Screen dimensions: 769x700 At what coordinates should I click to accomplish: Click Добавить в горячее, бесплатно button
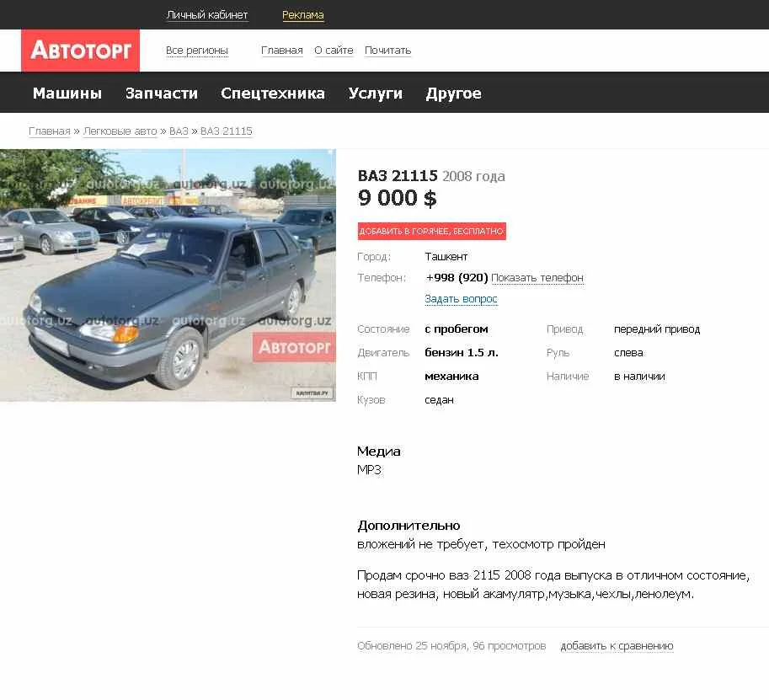click(431, 231)
